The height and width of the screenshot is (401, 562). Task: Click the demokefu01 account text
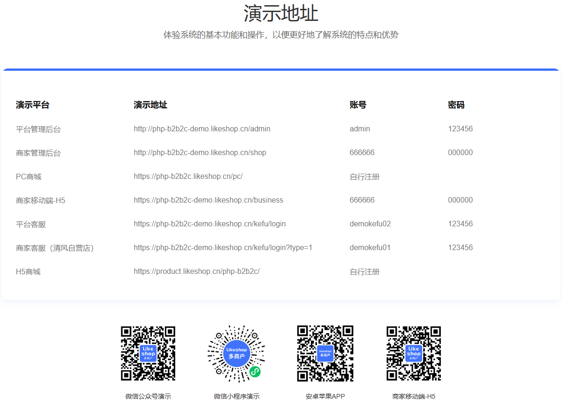[370, 248]
